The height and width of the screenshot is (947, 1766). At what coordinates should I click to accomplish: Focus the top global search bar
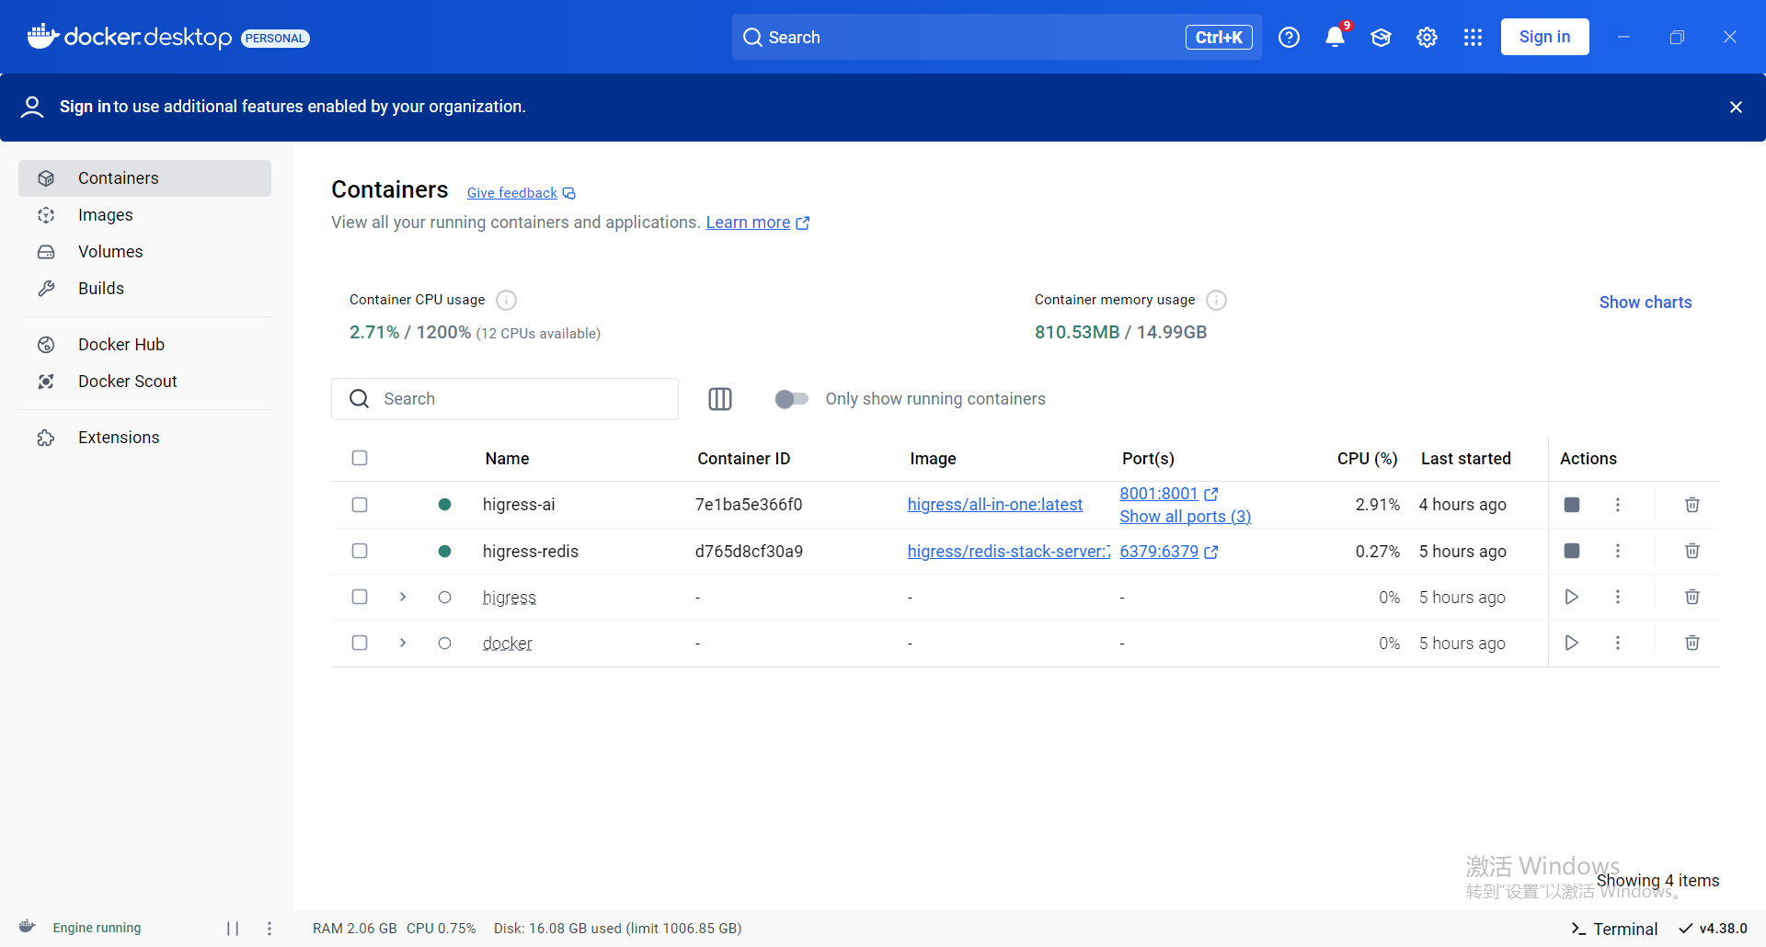click(996, 37)
